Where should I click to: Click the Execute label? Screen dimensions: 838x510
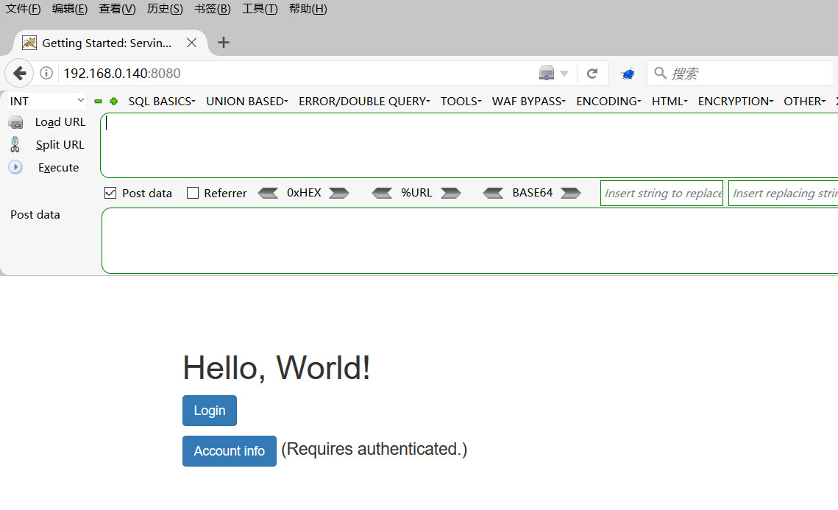pyautogui.click(x=58, y=167)
